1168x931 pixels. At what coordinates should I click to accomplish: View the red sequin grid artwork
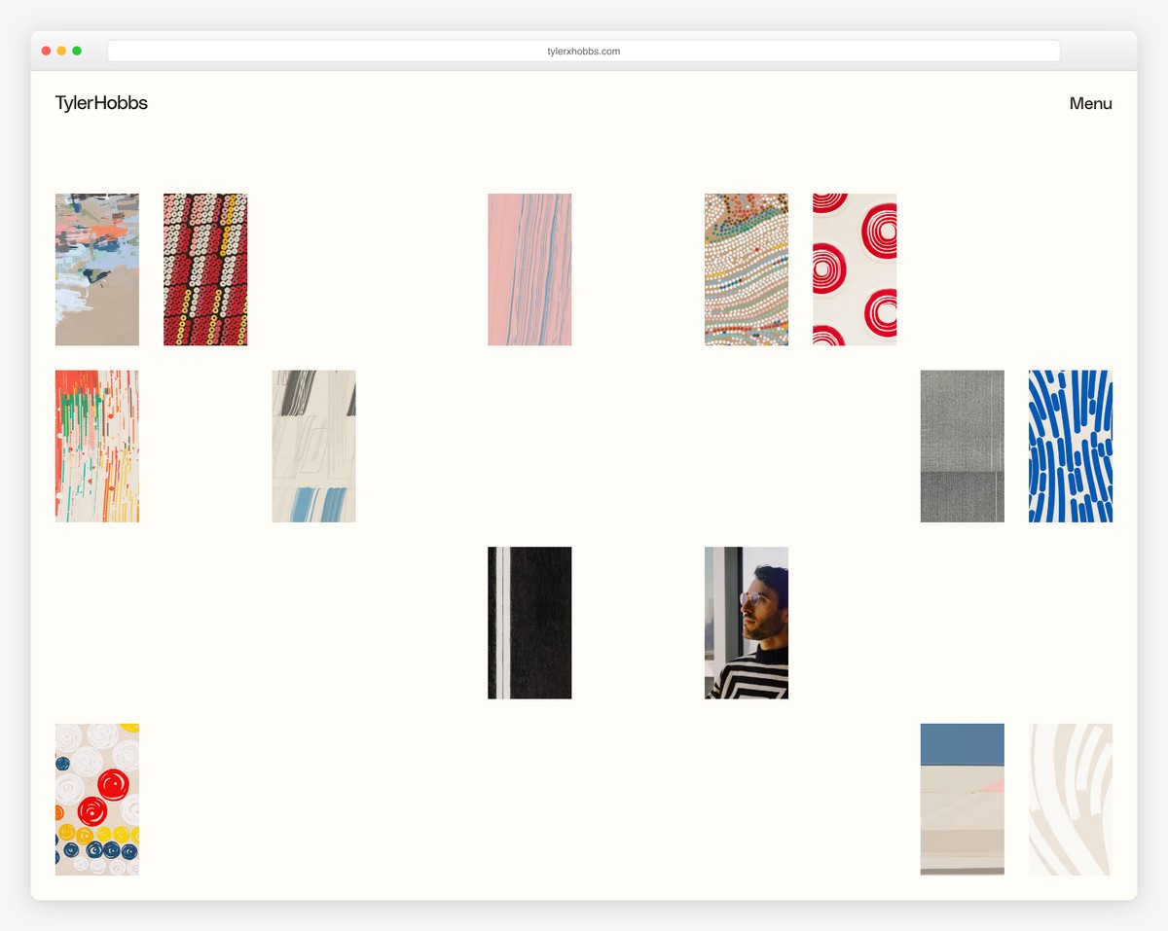(204, 269)
